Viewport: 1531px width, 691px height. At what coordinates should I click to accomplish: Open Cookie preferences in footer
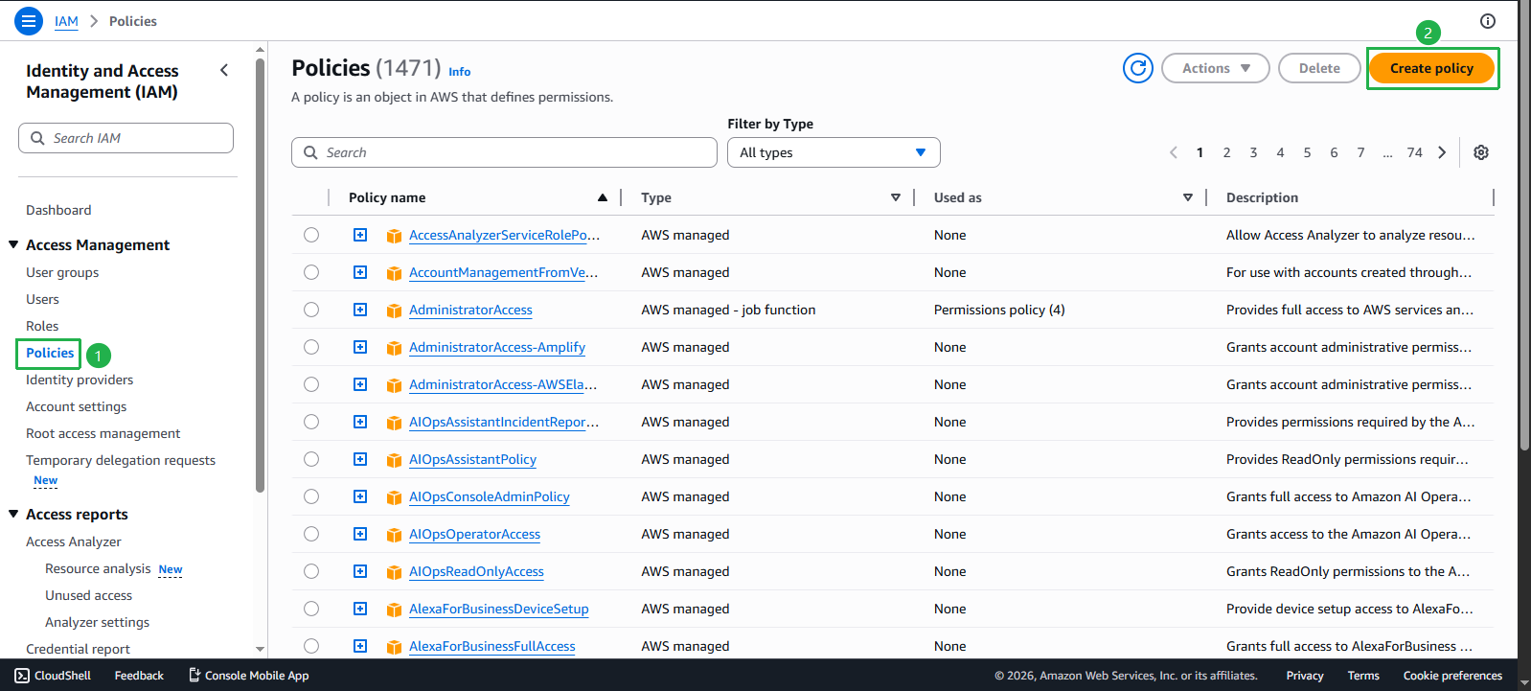tap(1452, 676)
